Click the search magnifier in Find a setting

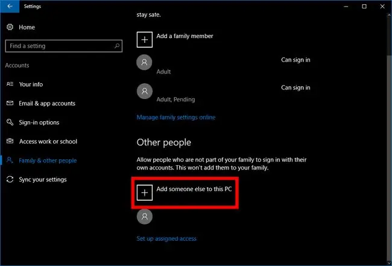pos(117,46)
